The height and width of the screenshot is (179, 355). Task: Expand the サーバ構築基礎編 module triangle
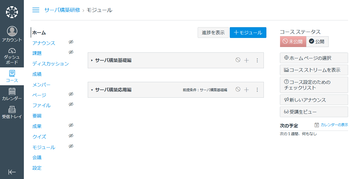(92, 60)
